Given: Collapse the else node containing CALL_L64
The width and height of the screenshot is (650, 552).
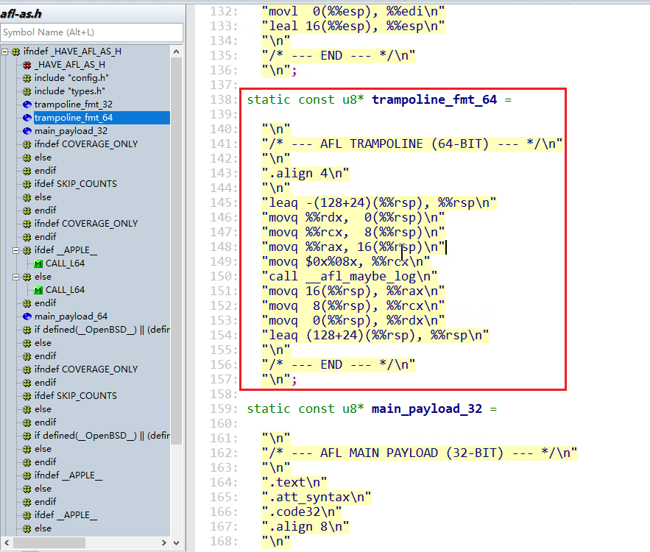Looking at the screenshot, I should point(15,277).
